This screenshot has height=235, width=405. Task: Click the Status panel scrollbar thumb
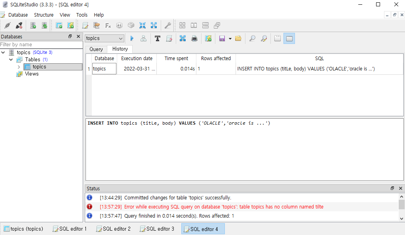point(401,205)
